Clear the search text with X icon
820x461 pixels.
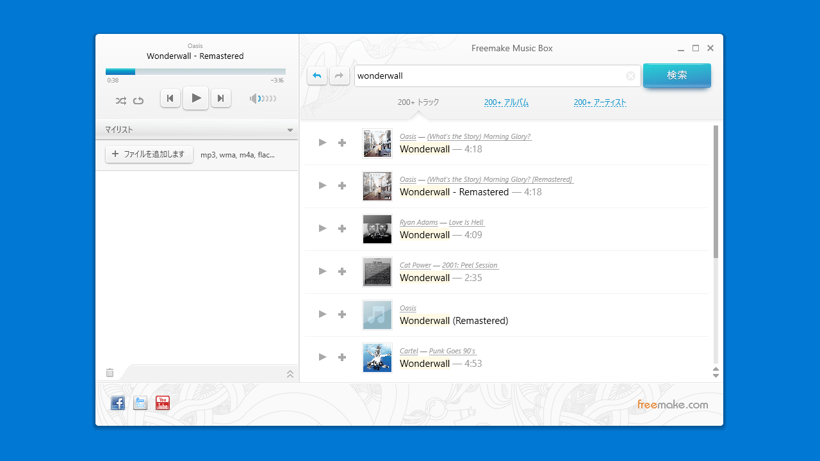coord(630,76)
